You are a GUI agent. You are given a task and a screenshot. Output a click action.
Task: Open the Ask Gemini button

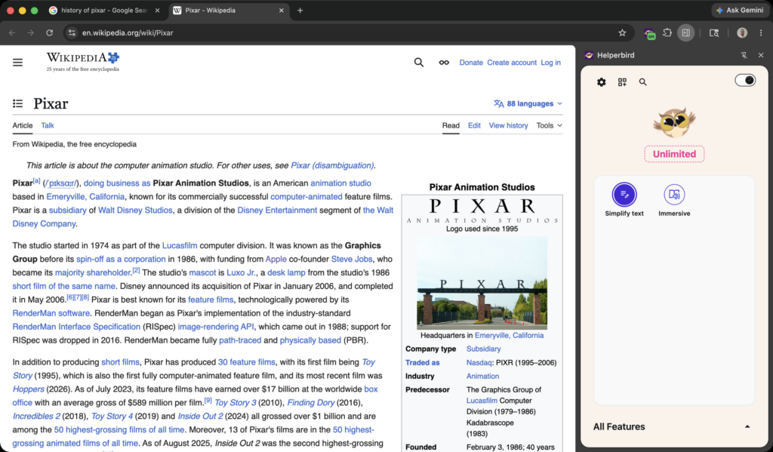click(740, 10)
